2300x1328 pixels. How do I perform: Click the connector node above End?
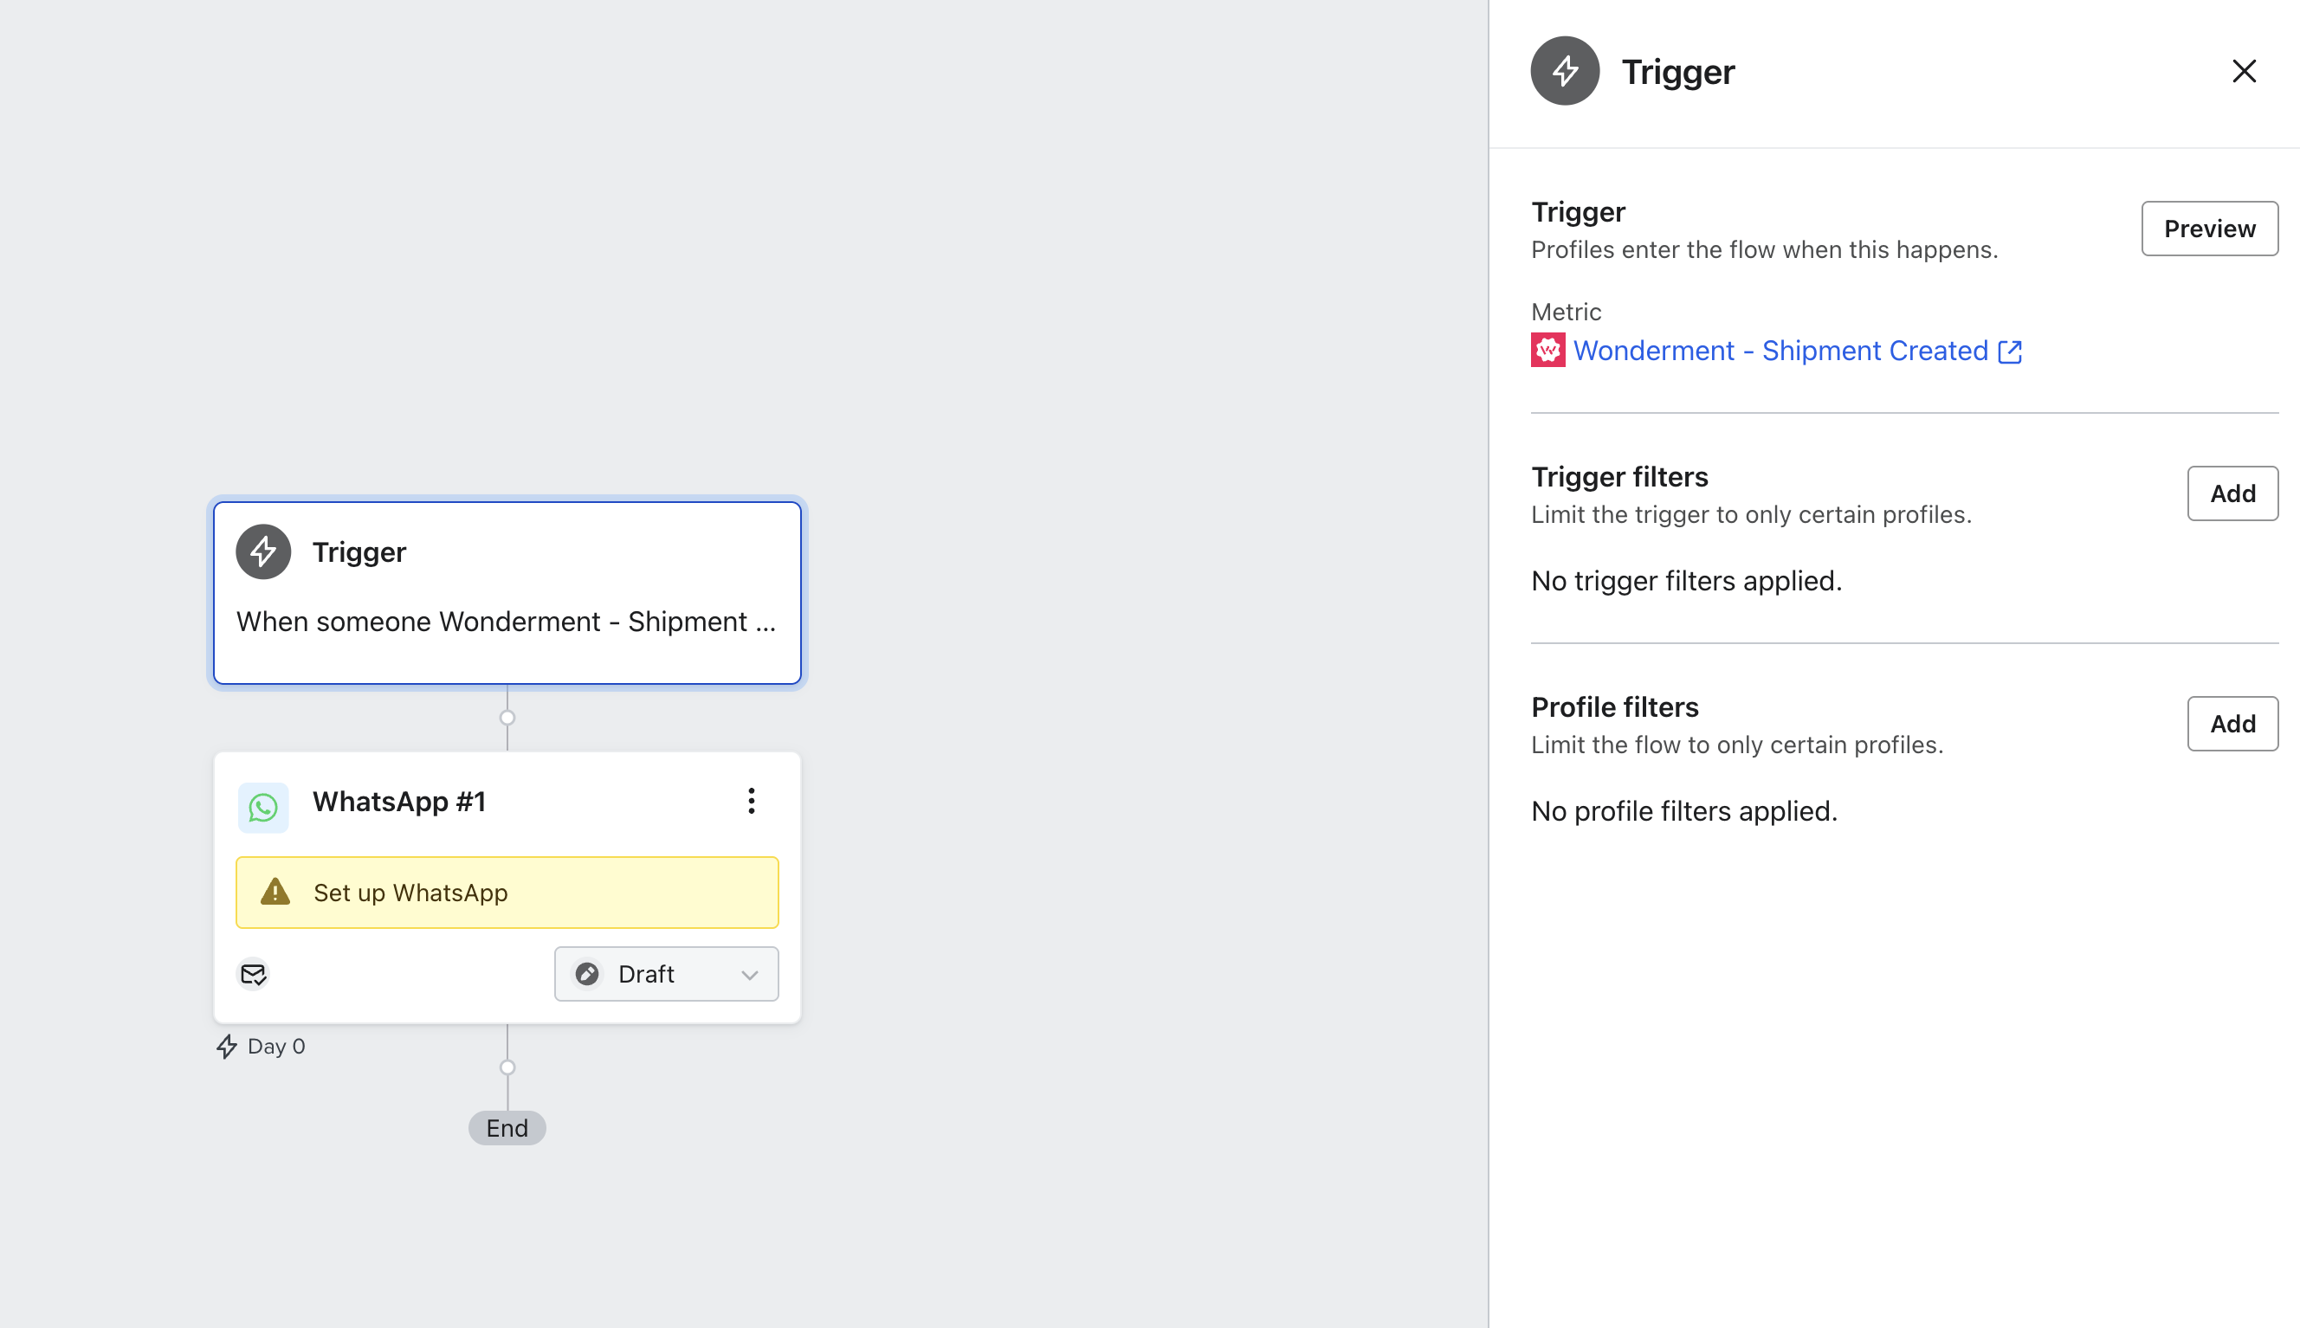(507, 1067)
